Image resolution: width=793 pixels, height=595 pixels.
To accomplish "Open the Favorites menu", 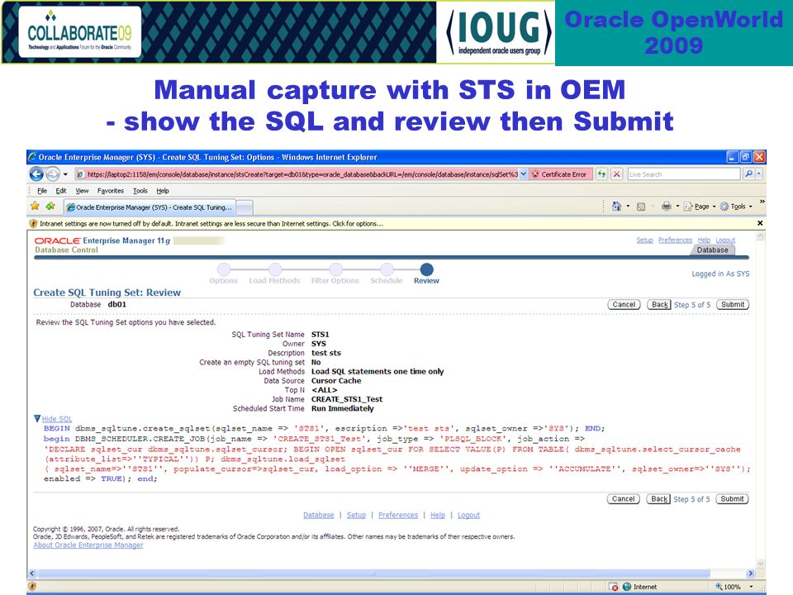I will pyautogui.click(x=111, y=191).
